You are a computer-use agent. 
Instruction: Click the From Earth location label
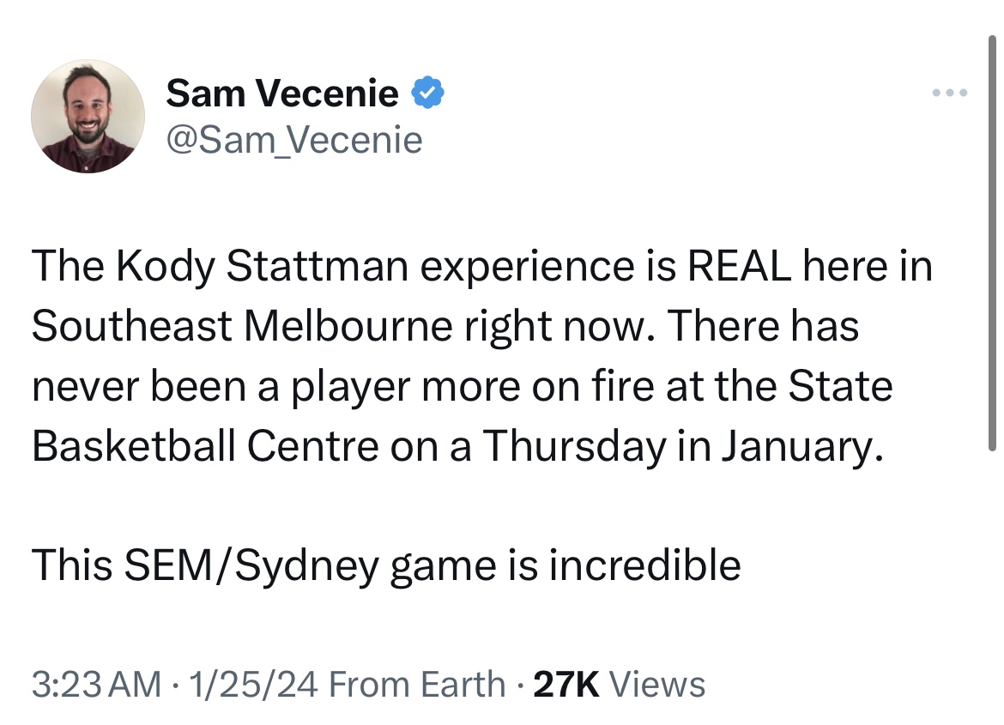coord(417,684)
